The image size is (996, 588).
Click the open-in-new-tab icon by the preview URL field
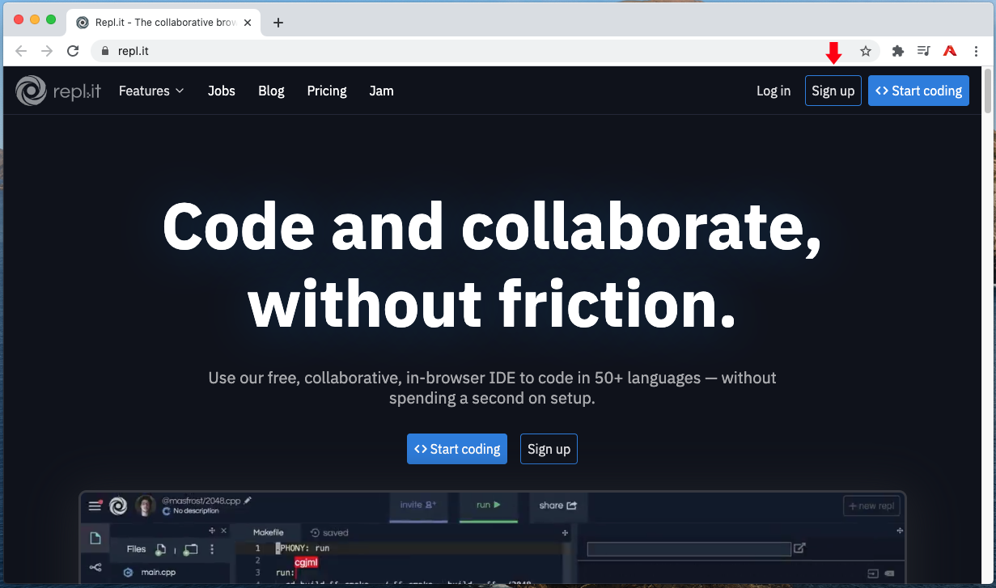(x=799, y=548)
